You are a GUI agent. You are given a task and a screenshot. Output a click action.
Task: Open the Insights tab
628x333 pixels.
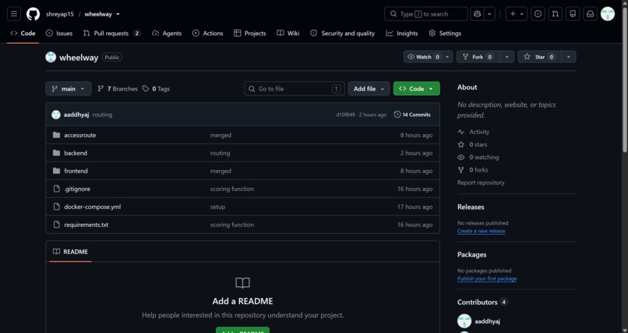[402, 34]
